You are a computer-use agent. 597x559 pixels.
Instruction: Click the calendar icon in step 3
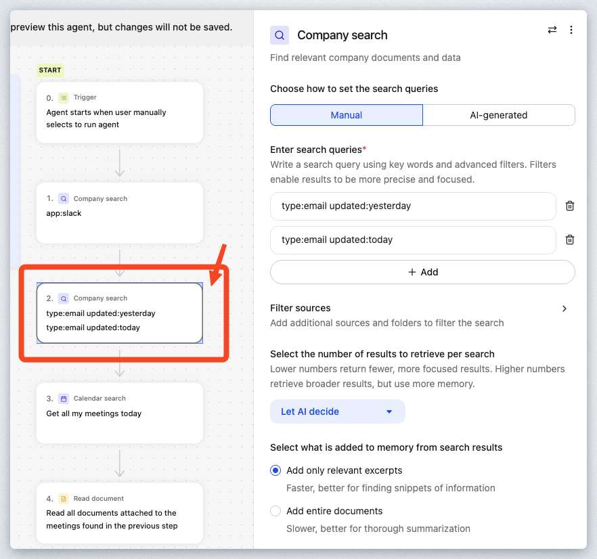tap(64, 399)
